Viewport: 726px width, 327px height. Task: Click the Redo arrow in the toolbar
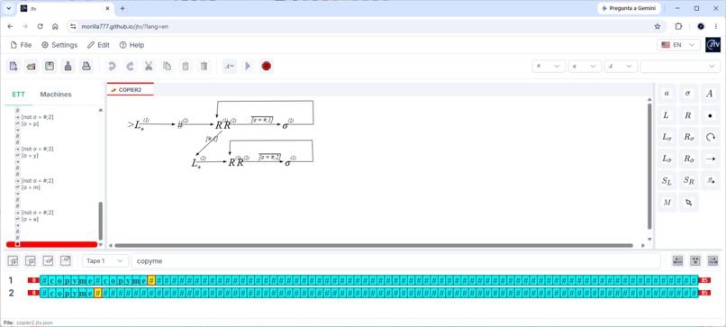[130, 67]
